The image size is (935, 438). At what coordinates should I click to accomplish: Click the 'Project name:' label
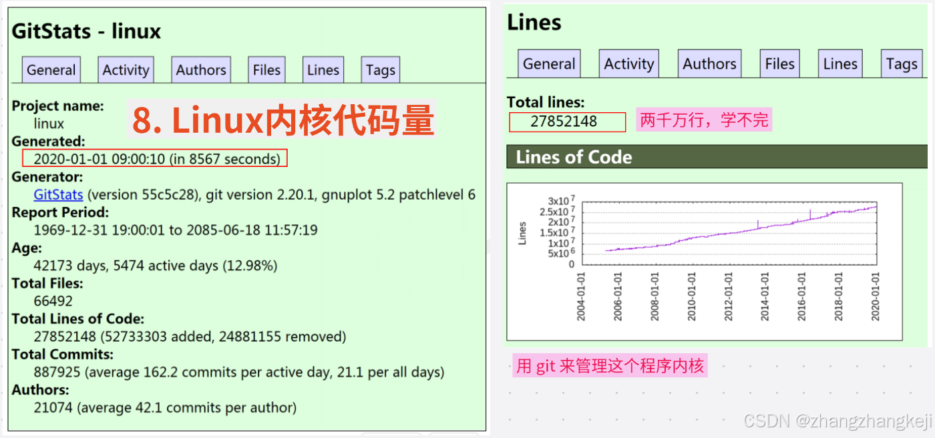coord(58,105)
